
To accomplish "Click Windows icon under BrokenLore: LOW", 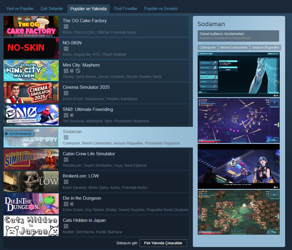I will click(66, 182).
